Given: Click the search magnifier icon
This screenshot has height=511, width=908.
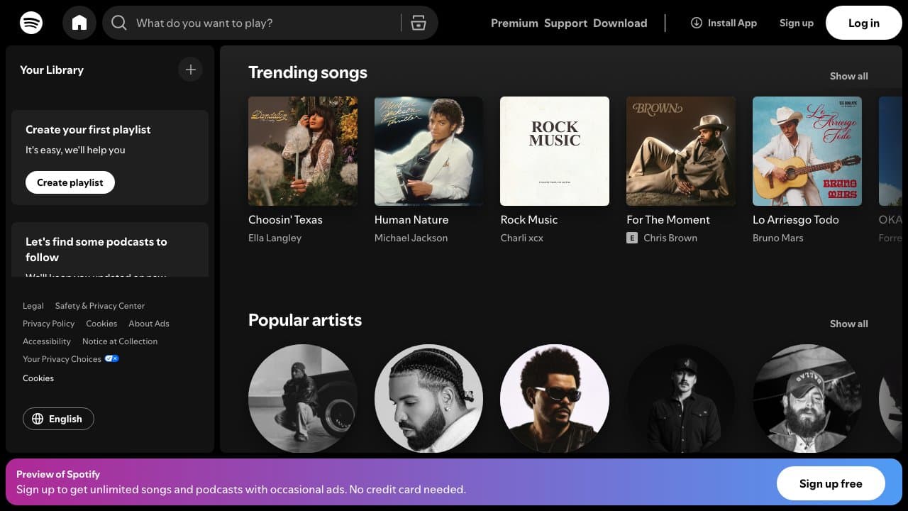Looking at the screenshot, I should [119, 23].
